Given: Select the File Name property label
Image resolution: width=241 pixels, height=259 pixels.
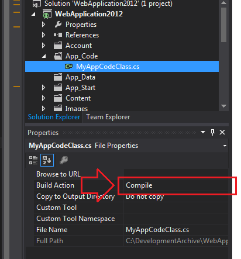Looking at the screenshot, I should pos(52,230).
